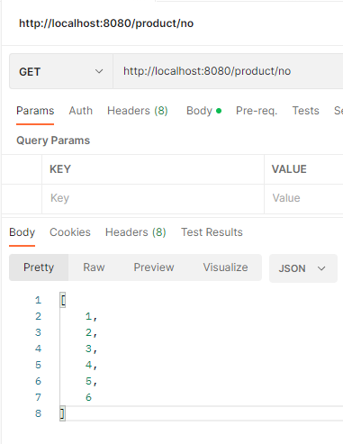The height and width of the screenshot is (444, 343).
Task: Click the value 1 in response body
Action: point(88,316)
